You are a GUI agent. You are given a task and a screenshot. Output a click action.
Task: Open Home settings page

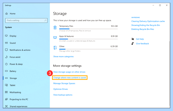tap(13, 14)
